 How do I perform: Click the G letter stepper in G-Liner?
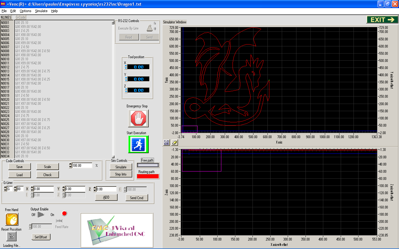point(5,189)
